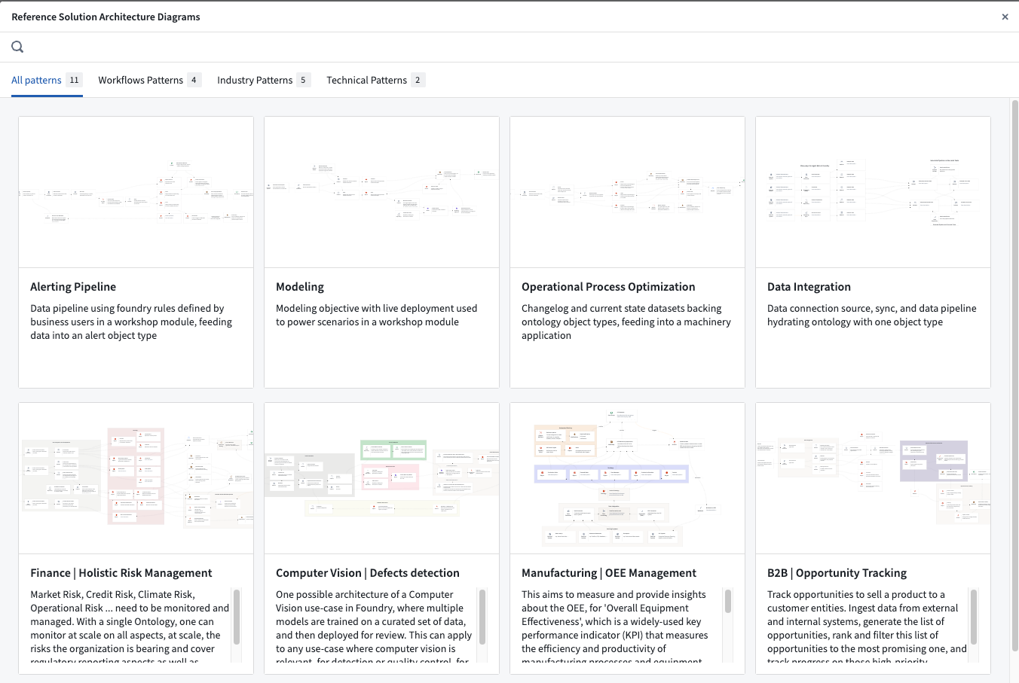This screenshot has width=1019, height=683.
Task: Click the Changelog and current state description
Action: (626, 322)
